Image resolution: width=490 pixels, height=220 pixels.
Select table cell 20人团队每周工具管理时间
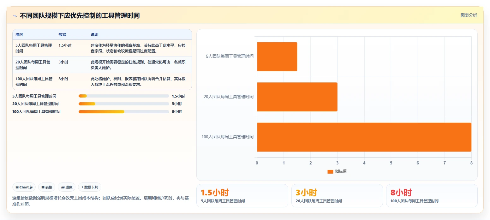tap(34, 65)
